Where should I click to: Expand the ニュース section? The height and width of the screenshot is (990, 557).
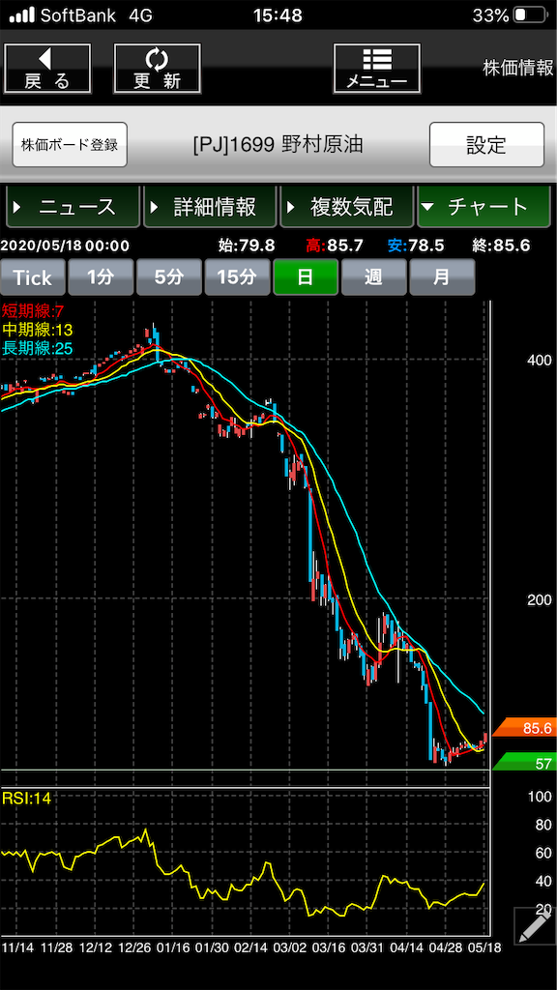click(72, 207)
